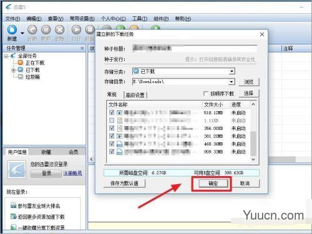
Task: Click the file icon of 381.20MB row
Action: [119, 136]
